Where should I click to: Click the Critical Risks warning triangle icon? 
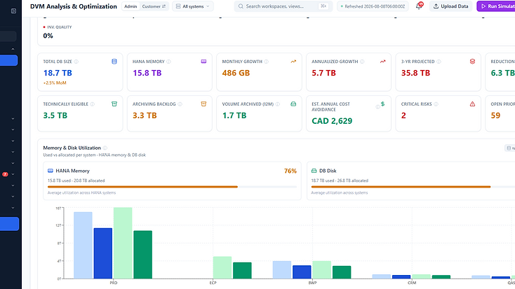[x=472, y=104]
